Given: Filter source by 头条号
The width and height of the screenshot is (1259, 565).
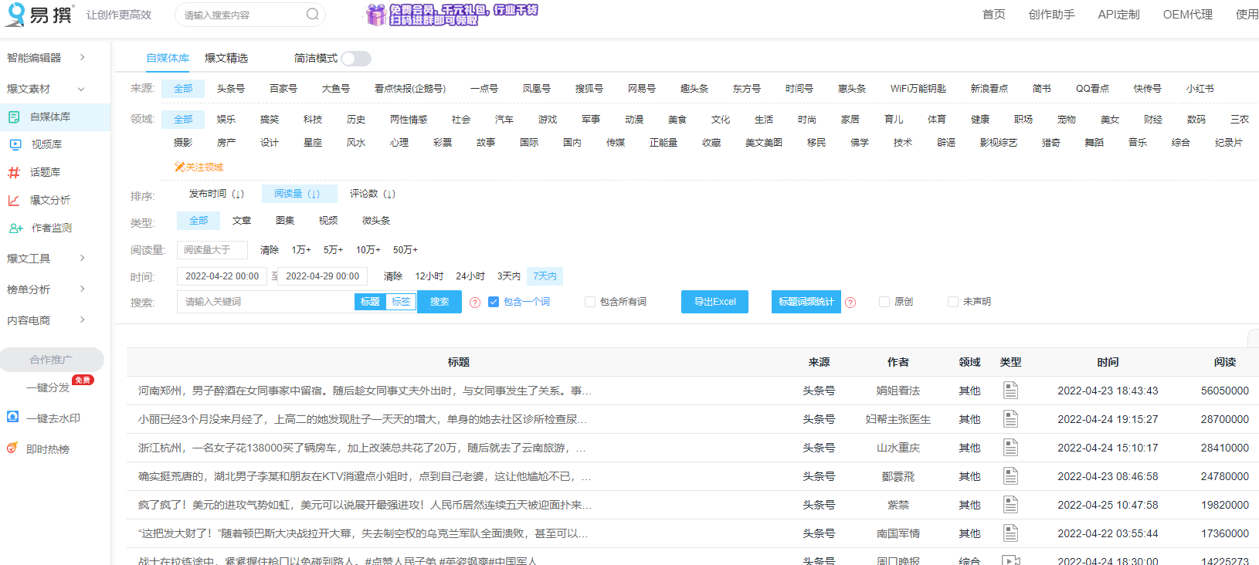Looking at the screenshot, I should pyautogui.click(x=231, y=89).
